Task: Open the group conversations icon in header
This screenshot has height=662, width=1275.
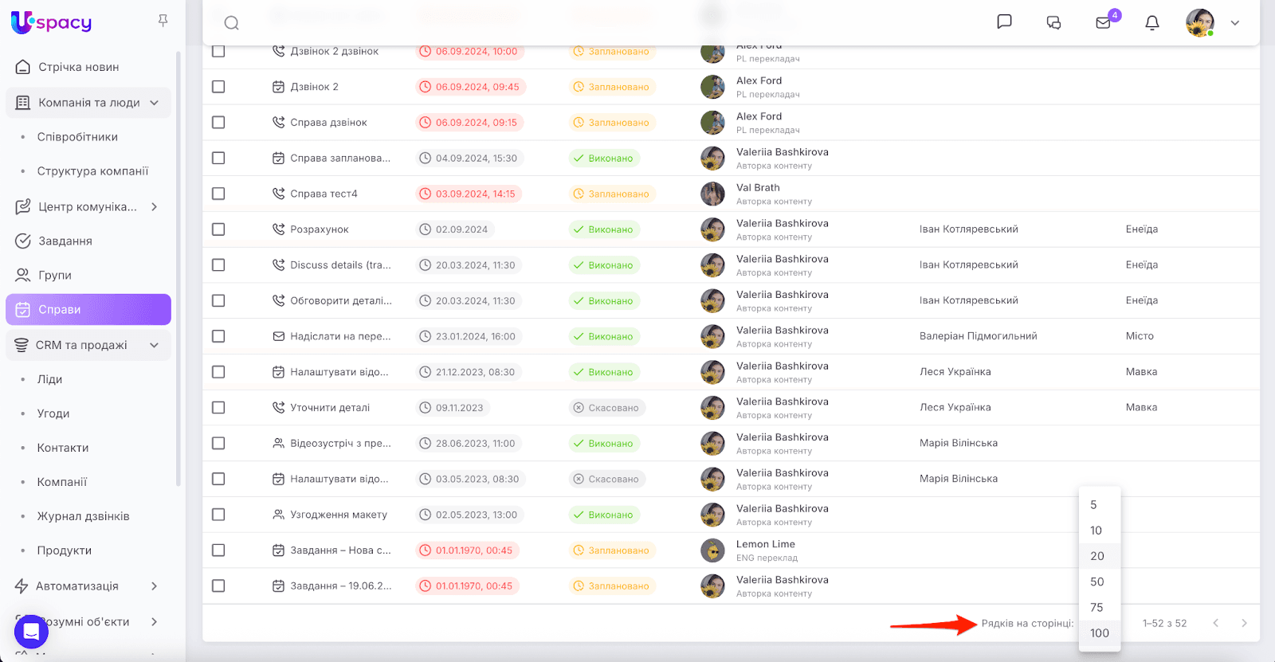Action: pos(1053,22)
